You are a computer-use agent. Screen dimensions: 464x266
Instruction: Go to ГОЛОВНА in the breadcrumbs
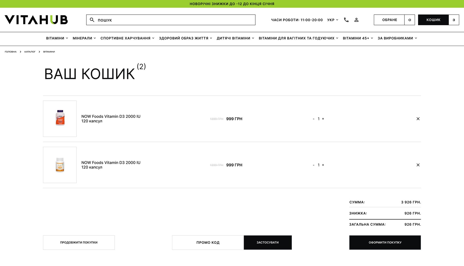pos(11,52)
